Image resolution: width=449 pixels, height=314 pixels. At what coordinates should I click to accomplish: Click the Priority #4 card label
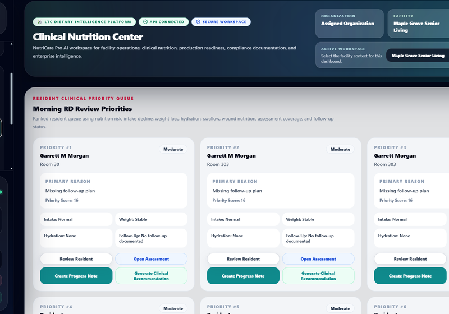pos(56,307)
